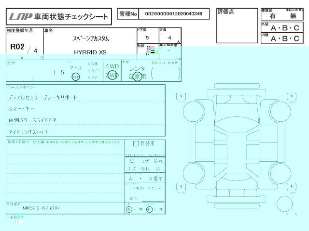Select the circled 自家用 usage option

[x=137, y=77]
